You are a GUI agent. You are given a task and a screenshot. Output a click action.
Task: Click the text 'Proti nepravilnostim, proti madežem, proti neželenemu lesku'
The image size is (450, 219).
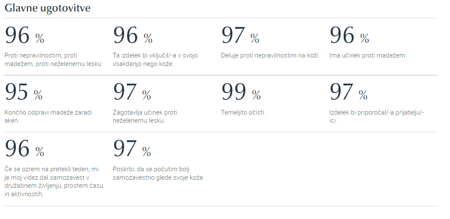[53, 60]
